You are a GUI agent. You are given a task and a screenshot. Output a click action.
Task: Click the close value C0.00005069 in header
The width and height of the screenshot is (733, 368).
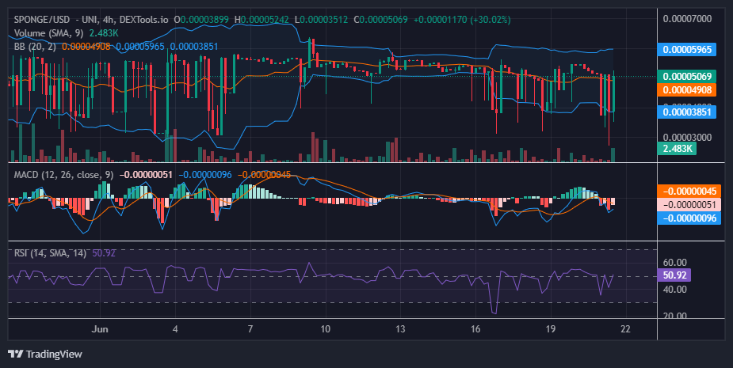coord(380,20)
